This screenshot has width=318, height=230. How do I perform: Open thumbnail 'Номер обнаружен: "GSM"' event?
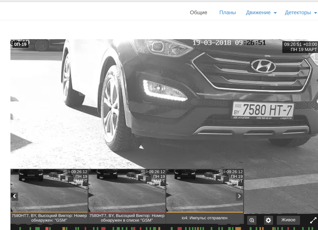coord(49,191)
